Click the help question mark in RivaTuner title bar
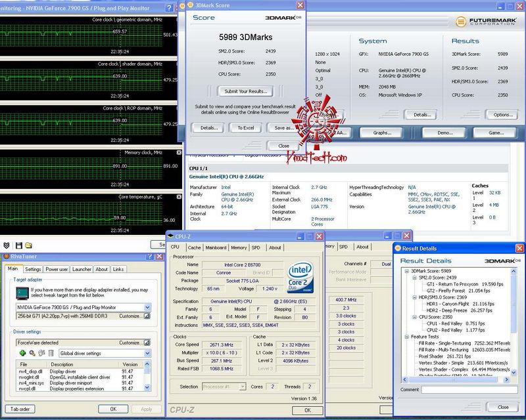This screenshot has height=420, width=526. point(150,257)
